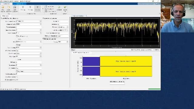This screenshot has height=109, width=194.
Task: Open the Nominal packet padding dropdown
Action: tap(41, 74)
